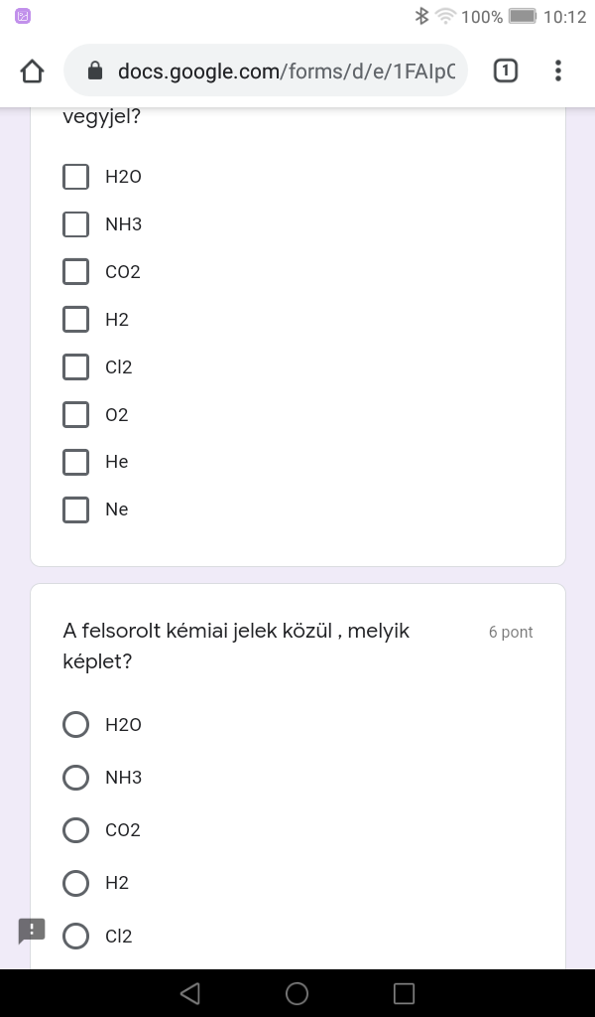Enable the Cl2 checkbox
Image resolution: width=595 pixels, height=1017 pixels.
[76, 367]
